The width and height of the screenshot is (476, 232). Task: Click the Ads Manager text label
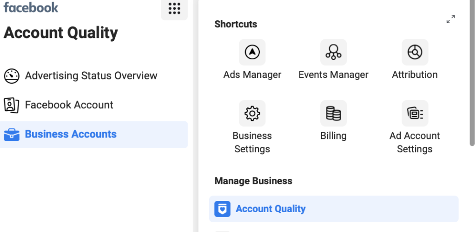pyautogui.click(x=252, y=75)
